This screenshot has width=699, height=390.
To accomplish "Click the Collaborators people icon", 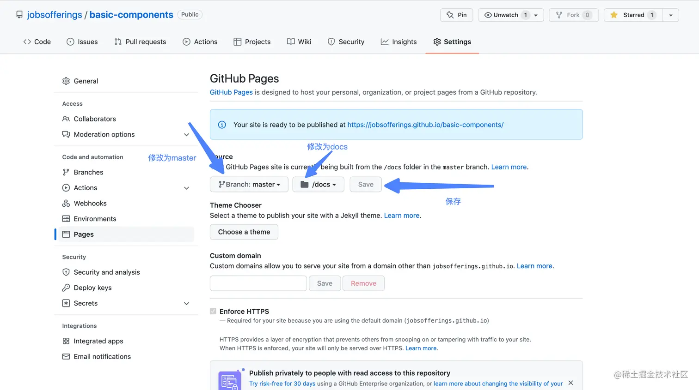I will (66, 119).
